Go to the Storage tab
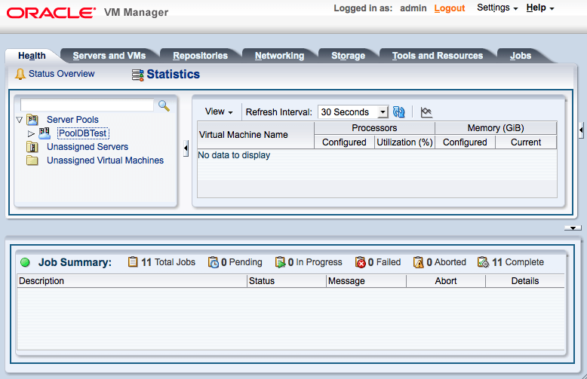587x379 pixels. click(x=348, y=56)
